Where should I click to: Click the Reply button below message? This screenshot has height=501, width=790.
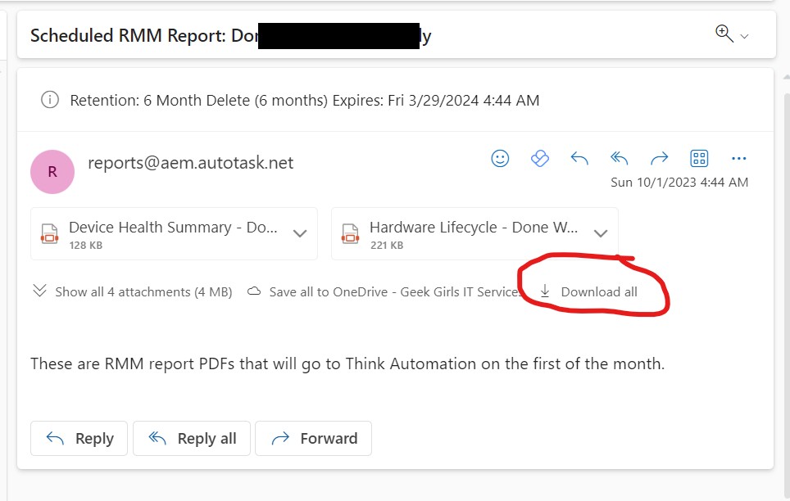pos(79,439)
